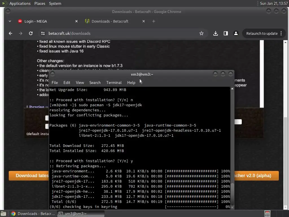Click the terminal window menu icon at title left
This screenshot has height=217, width=289.
[x=52, y=74]
